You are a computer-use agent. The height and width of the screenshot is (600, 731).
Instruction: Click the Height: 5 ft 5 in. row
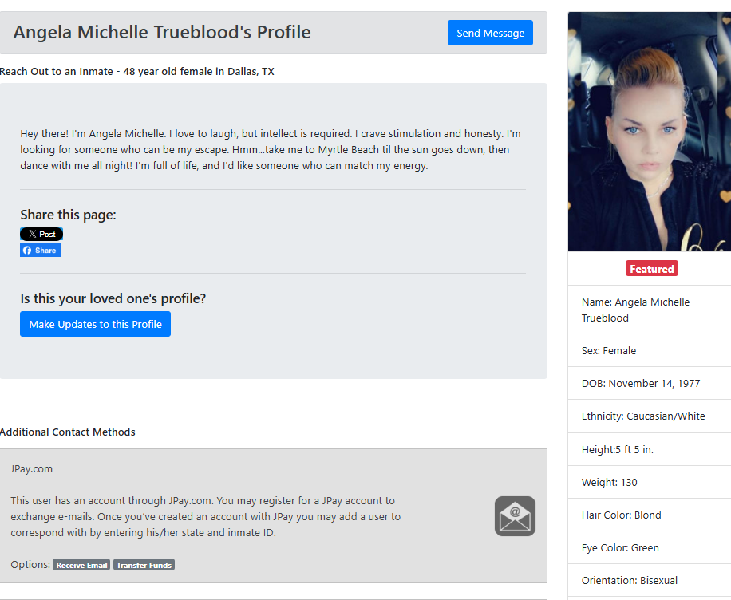(x=650, y=449)
